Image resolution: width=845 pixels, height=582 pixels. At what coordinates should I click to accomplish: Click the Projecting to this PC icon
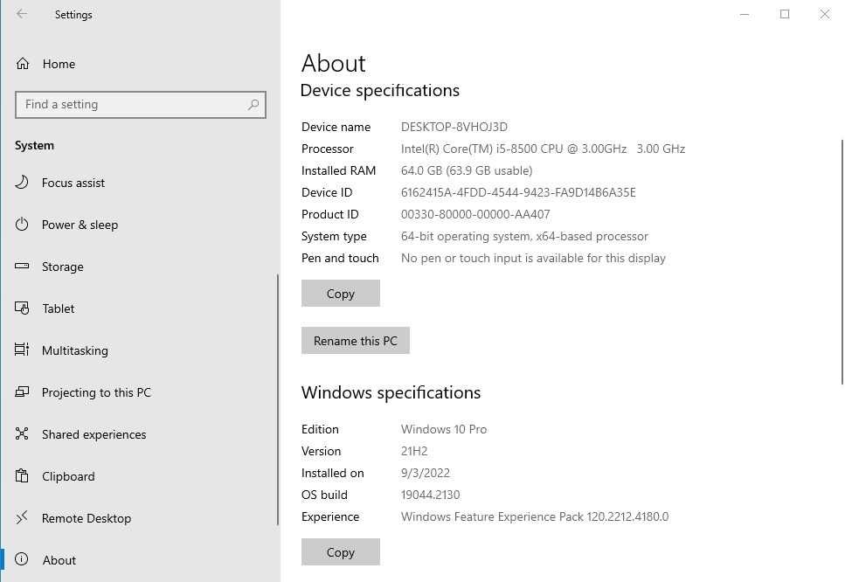23,392
